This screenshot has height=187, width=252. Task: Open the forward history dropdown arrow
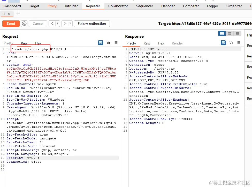(70, 24)
